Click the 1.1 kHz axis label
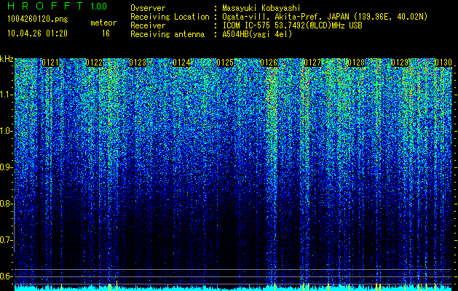 tap(7, 95)
